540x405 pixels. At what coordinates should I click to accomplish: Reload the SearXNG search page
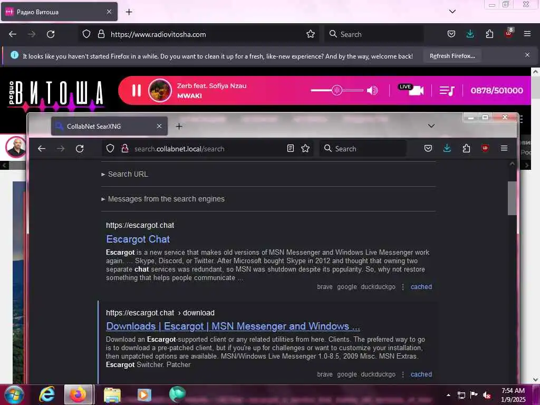click(80, 148)
